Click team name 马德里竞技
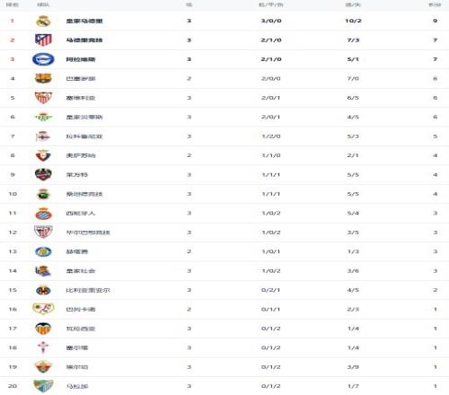 84,40
